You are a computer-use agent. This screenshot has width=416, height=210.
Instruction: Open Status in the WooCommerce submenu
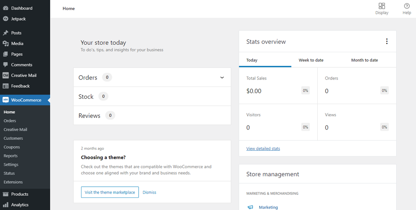pos(9,173)
